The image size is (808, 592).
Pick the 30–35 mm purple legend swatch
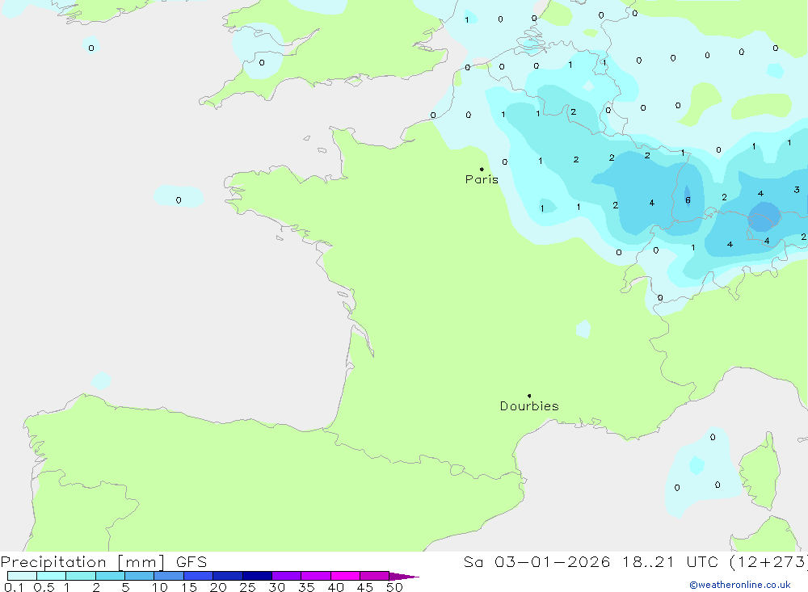[287, 576]
